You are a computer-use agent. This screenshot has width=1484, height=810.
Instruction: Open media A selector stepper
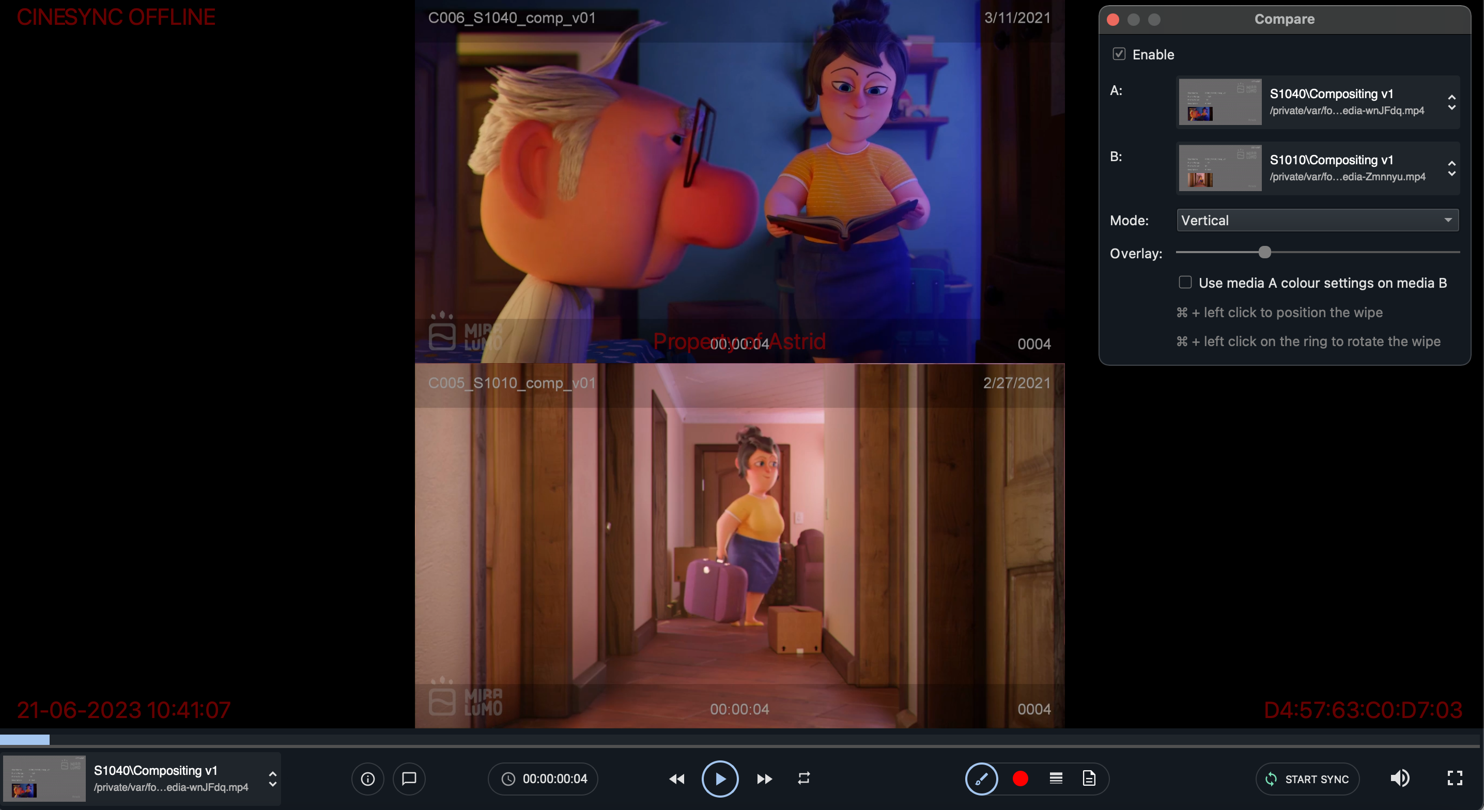(x=1452, y=102)
